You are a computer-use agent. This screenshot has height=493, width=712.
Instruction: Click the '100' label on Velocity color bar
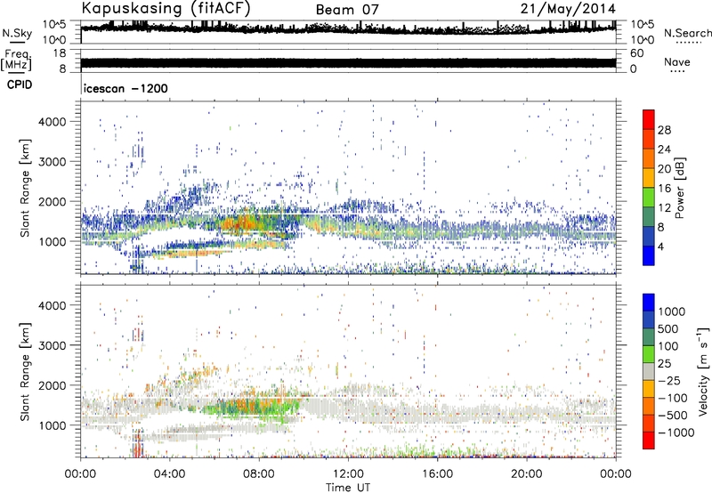[668, 346]
